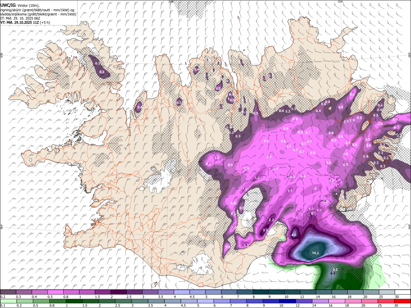411x308 pixels.
Task: Click the bottom legend periwinkle swatch labeled 5
Action: point(205,301)
